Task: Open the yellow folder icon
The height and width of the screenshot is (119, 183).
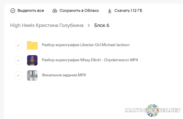Action: [x=32, y=45]
